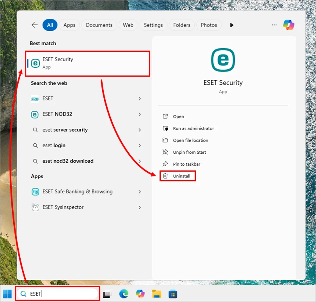Image resolution: width=316 pixels, height=302 pixels.
Task: Launch Microsoft Store from the taskbar
Action: 173,293
